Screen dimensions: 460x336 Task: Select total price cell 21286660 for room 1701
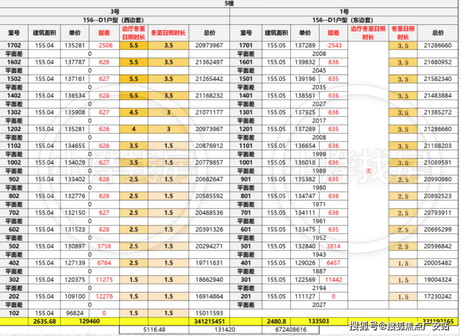pyautogui.click(x=437, y=46)
